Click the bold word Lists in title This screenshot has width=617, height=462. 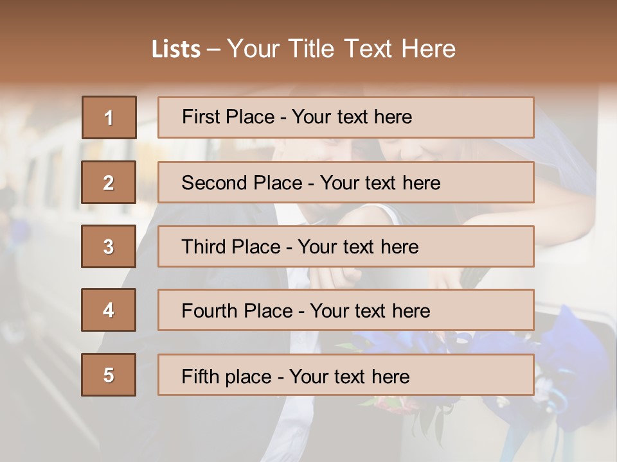(176, 49)
